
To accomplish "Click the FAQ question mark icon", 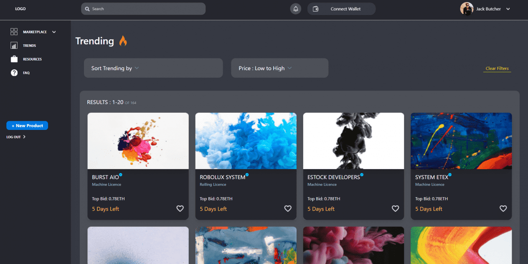I will pyautogui.click(x=14, y=73).
